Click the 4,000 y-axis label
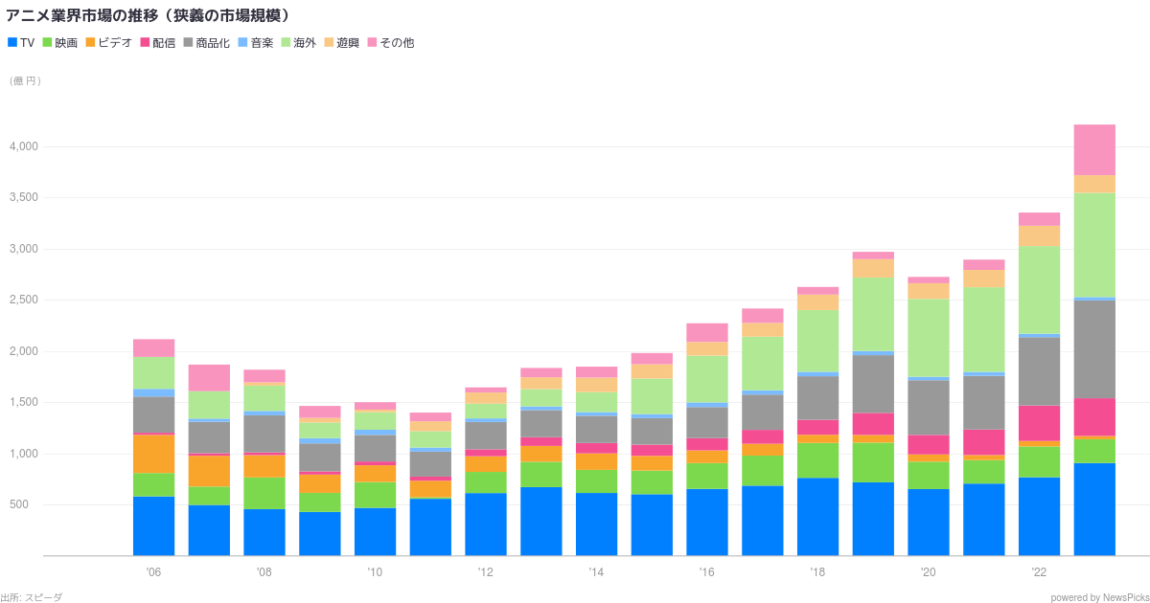Viewport: 1150px width, 603px height. [23, 146]
